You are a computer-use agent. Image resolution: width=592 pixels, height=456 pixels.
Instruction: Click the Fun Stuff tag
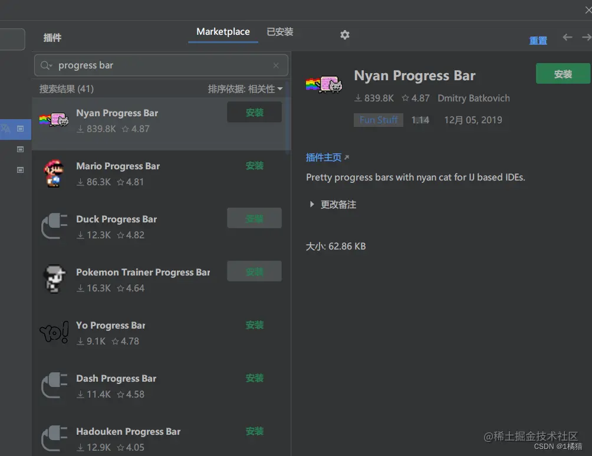(x=379, y=120)
